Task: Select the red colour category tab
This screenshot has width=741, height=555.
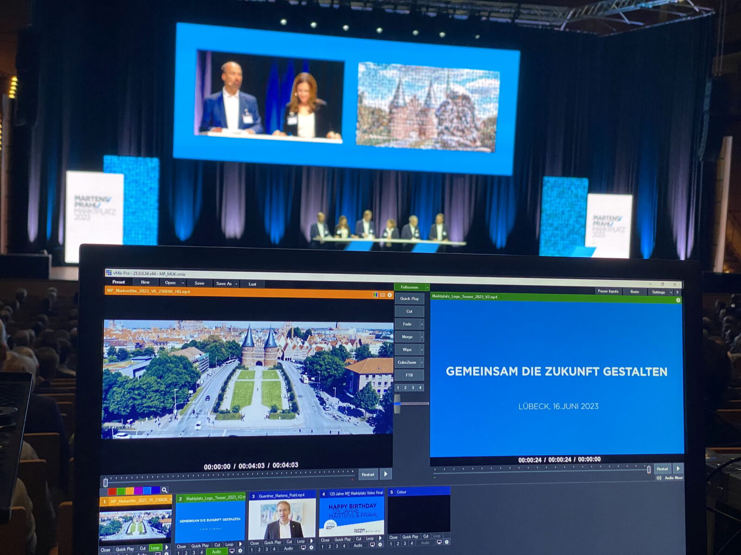Action: coord(112,491)
